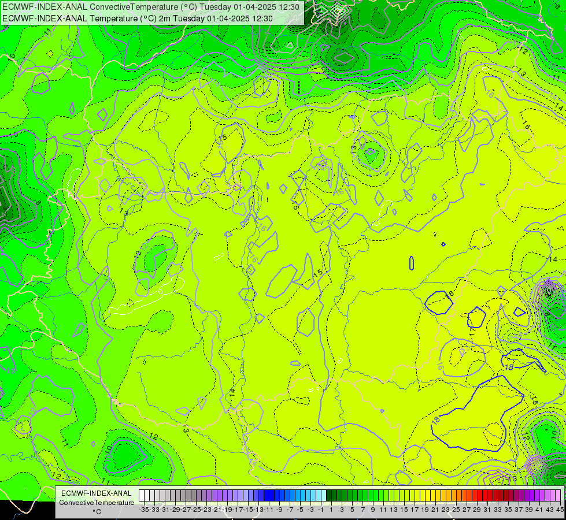
Task: Click the 'Temperature (°C) 2m' title line
Action: (138, 18)
